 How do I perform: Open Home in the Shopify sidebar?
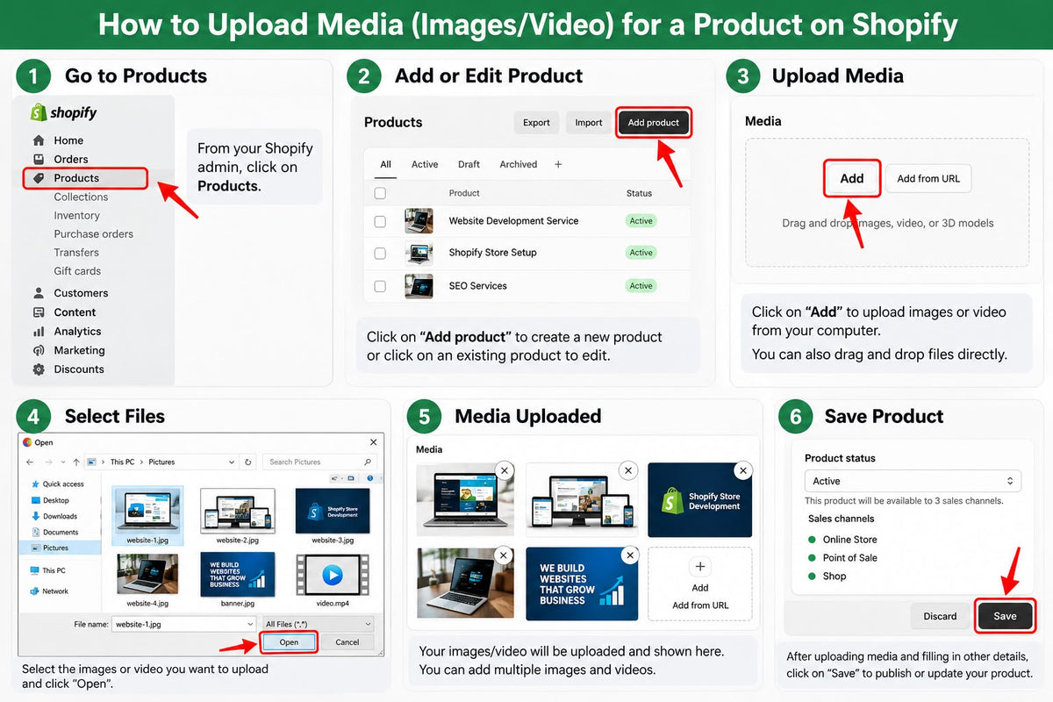point(58,140)
